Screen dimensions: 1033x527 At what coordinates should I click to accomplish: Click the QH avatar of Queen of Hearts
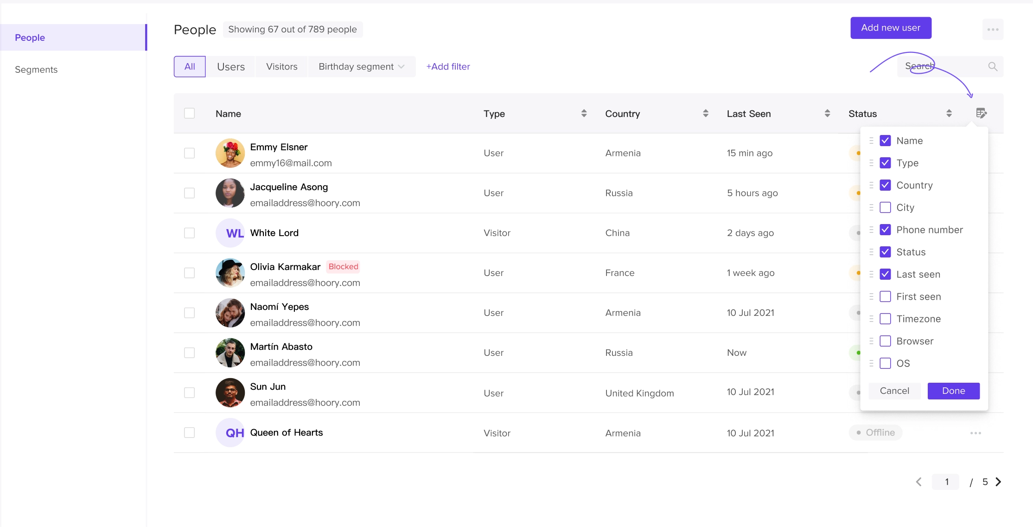click(x=230, y=432)
